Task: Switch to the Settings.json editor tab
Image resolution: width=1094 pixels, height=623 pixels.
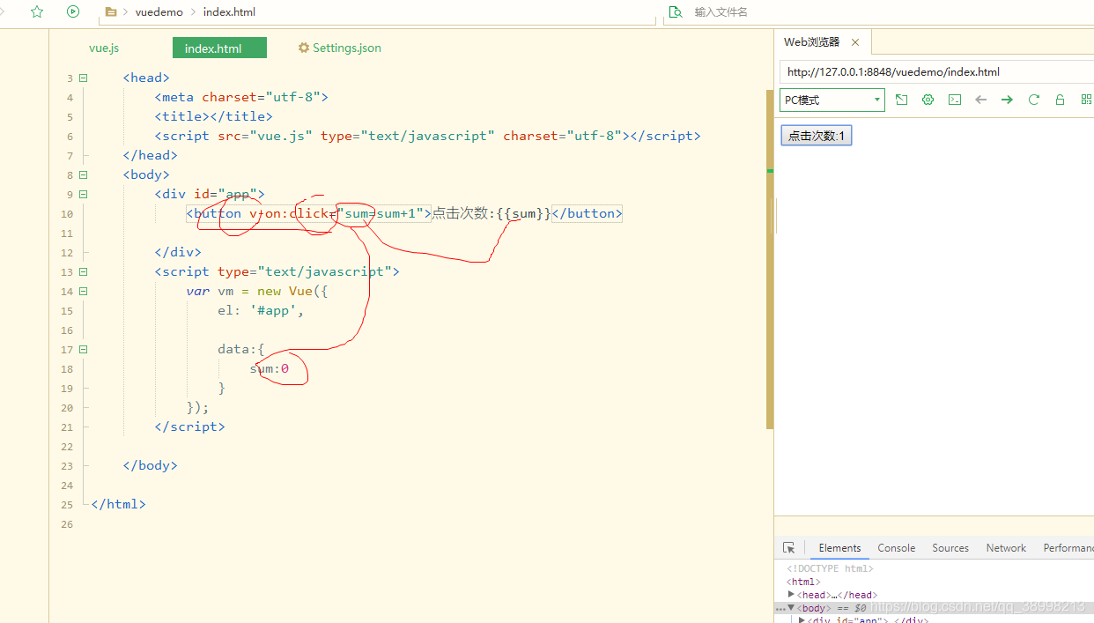Action: click(x=340, y=48)
